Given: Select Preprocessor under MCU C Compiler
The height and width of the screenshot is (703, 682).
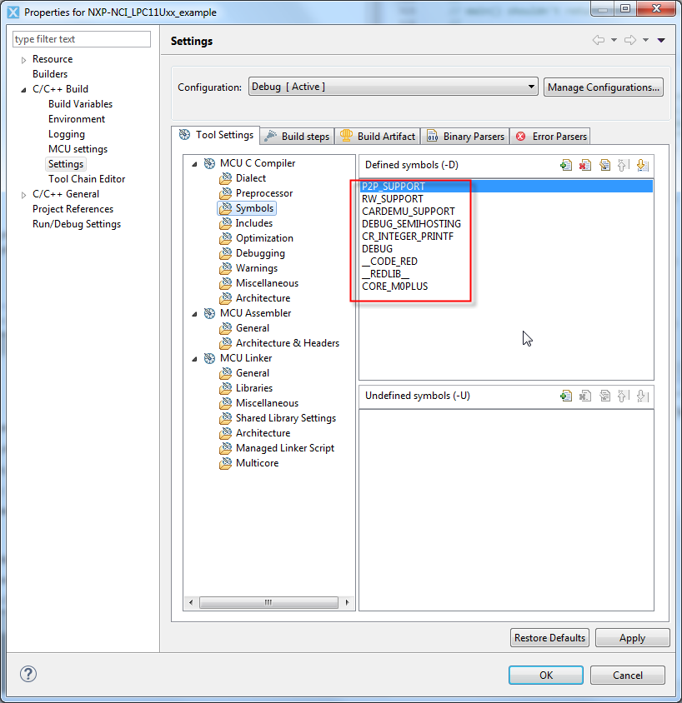Looking at the screenshot, I should (x=264, y=193).
